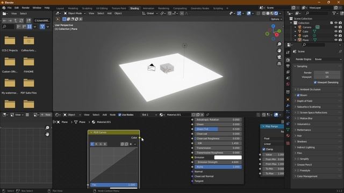
Task: Expand the Depth of Field panel
Action: click(x=305, y=101)
